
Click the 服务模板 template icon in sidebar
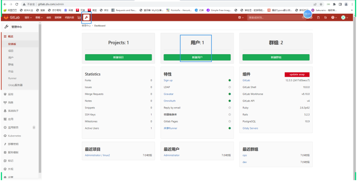[x=5, y=152]
